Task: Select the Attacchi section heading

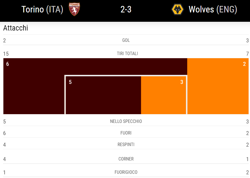Action: tap(16, 28)
